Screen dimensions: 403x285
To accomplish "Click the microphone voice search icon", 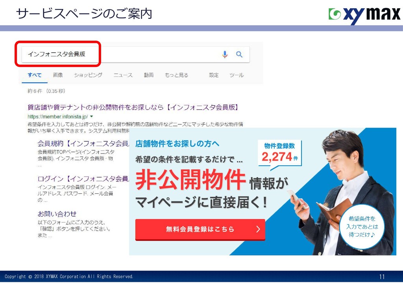I will [225, 54].
